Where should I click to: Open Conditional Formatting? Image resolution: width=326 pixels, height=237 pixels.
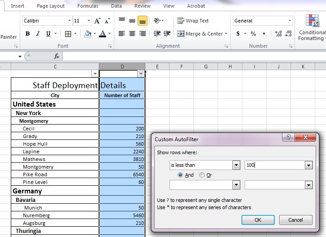click(312, 27)
